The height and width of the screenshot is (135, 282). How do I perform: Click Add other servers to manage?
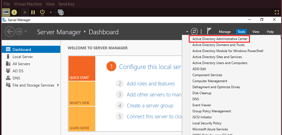[154, 94]
